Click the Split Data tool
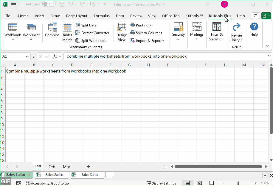The height and width of the screenshot is (186, 273). 86,25
